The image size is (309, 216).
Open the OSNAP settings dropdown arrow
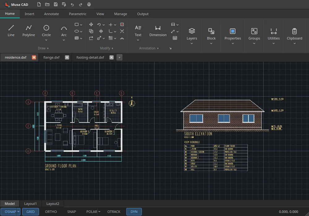click(18, 212)
